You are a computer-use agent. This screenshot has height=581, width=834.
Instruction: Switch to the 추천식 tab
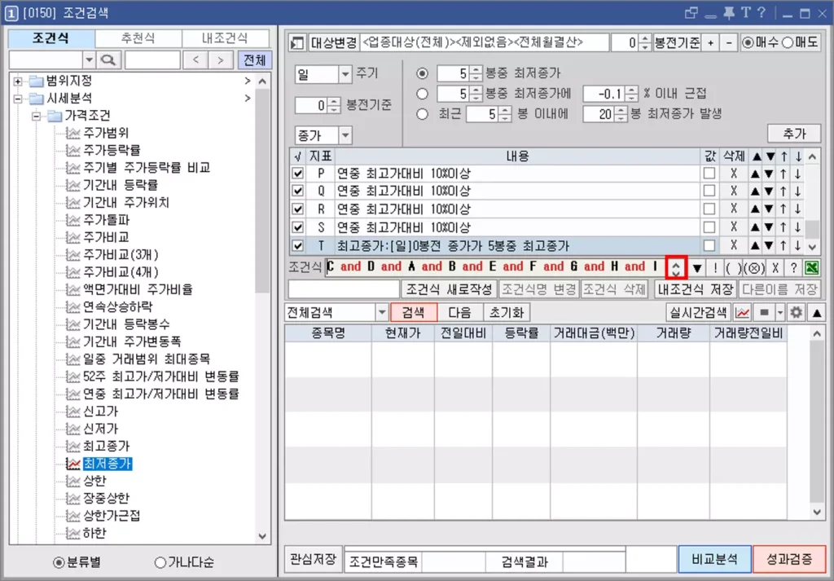click(138, 38)
